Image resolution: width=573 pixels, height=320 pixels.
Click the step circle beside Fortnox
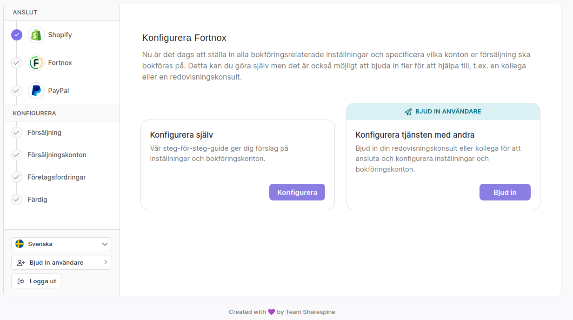[17, 63]
